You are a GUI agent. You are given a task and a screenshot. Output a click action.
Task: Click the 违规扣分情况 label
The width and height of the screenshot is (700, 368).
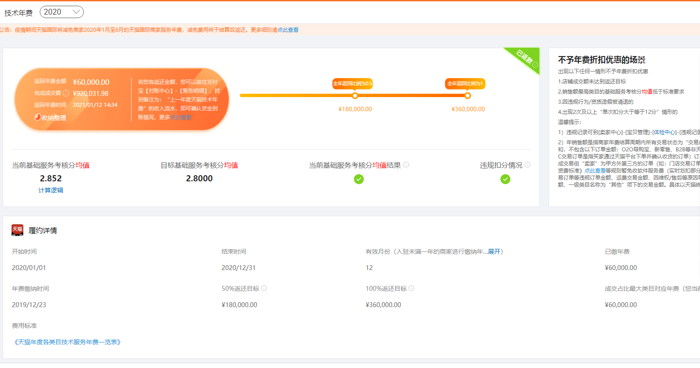(x=501, y=165)
